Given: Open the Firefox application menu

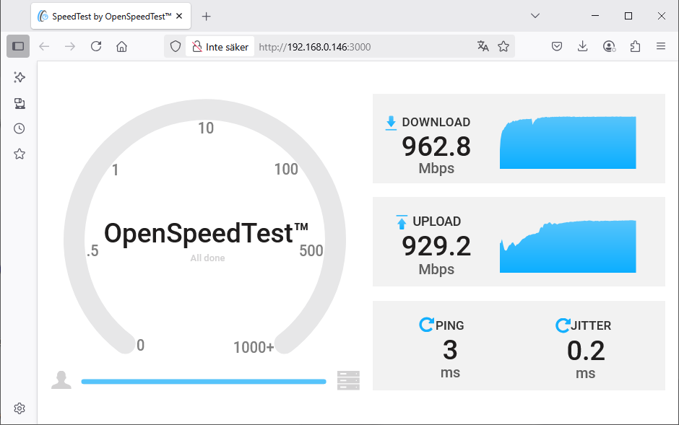Looking at the screenshot, I should 661,46.
